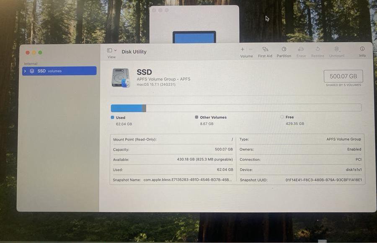Viewport: 377px width, 243px height.
Task: Click the Erase toolbar icon
Action: [x=301, y=49]
